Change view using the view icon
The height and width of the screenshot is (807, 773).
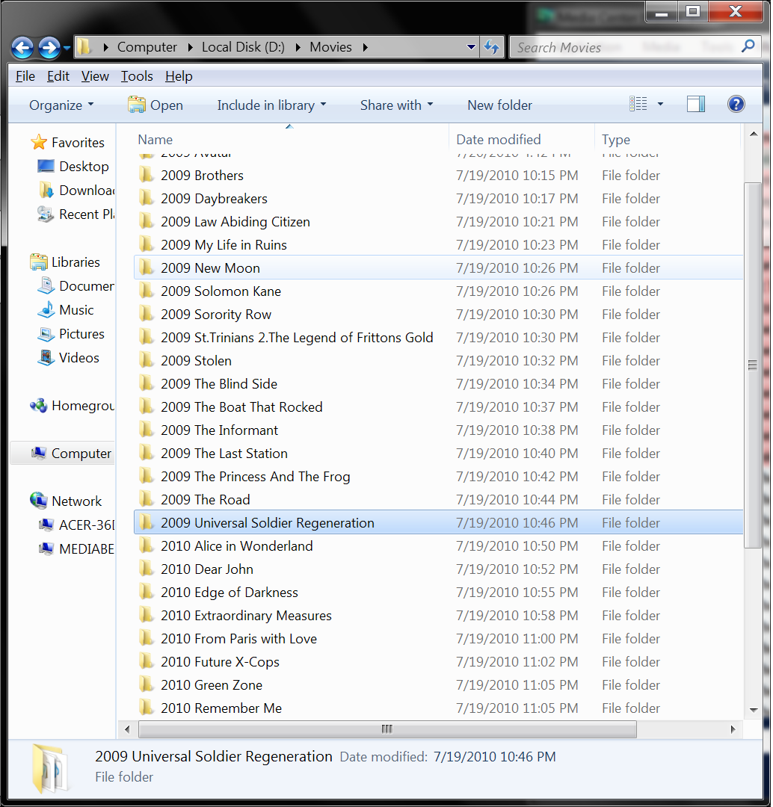(638, 105)
